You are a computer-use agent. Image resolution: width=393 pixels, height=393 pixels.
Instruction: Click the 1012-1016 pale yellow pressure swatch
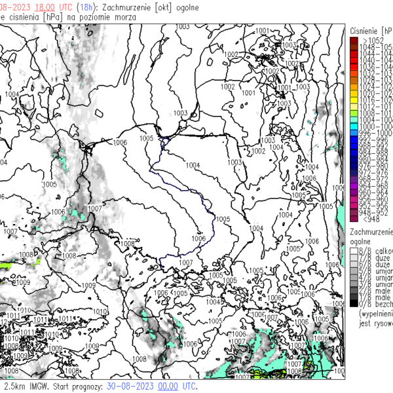pos(354,106)
